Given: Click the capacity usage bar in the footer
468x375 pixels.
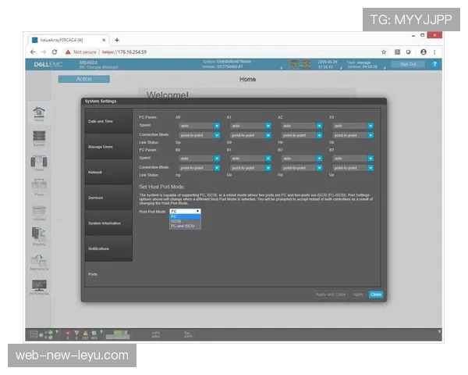Looking at the screenshot, I should click(118, 334).
